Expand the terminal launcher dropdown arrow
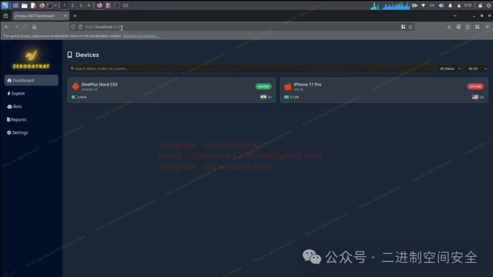This screenshot has height=277, width=493. click(x=56, y=5)
